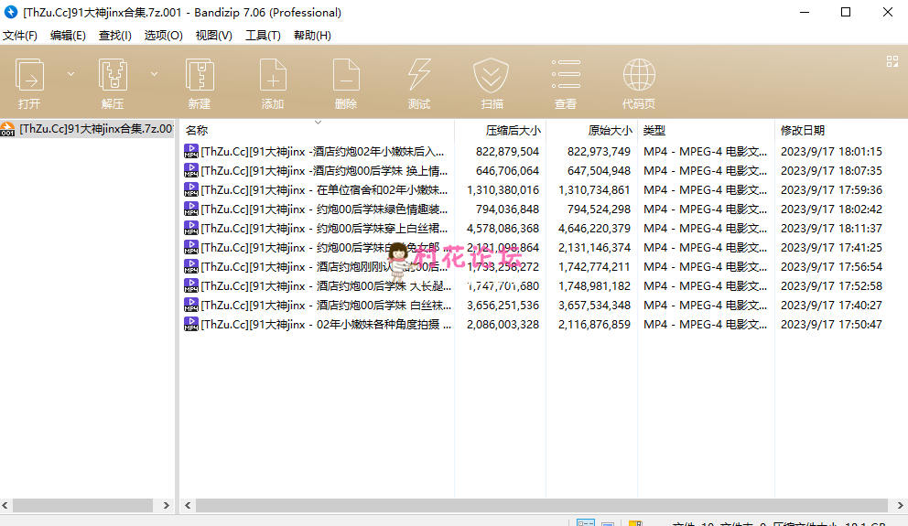Click original size 2,131,146,374
The width and height of the screenshot is (908, 526).
click(x=594, y=247)
